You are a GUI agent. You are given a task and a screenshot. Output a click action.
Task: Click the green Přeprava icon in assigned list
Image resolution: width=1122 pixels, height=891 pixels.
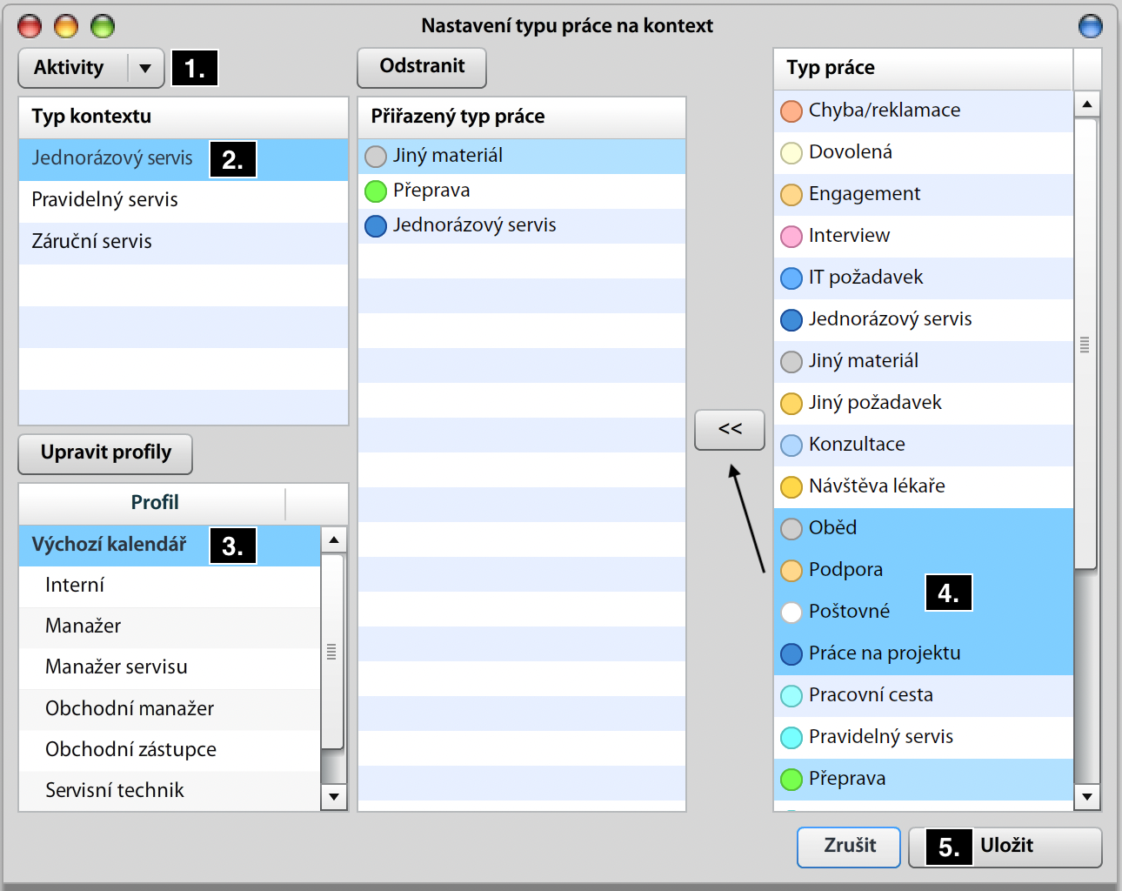pyautogui.click(x=375, y=191)
